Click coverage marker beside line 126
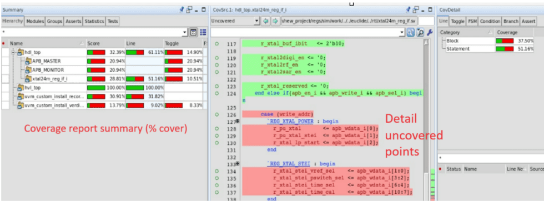Image resolution: width=544 pixels, height=201 pixels. [217, 114]
